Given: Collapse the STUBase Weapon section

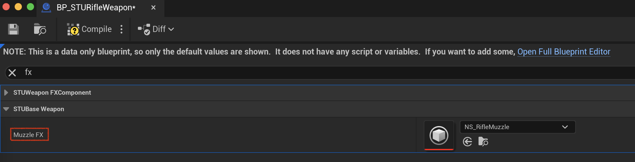Looking at the screenshot, I should pyautogui.click(x=6, y=109).
